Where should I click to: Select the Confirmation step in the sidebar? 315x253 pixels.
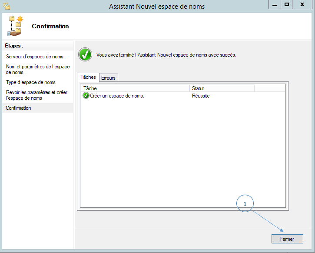19,108
